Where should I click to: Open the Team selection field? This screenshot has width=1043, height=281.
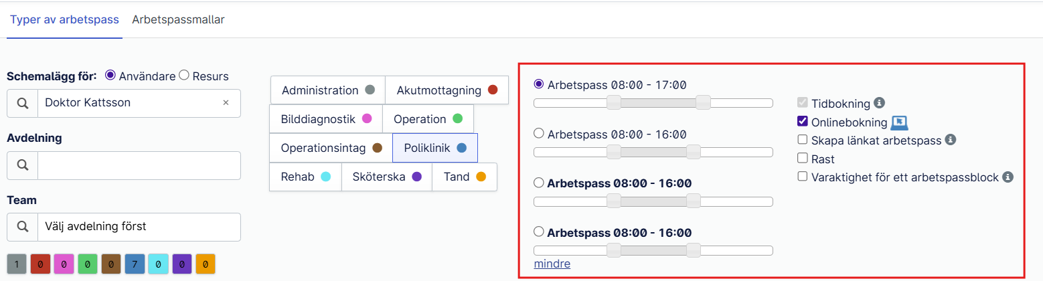(x=139, y=227)
